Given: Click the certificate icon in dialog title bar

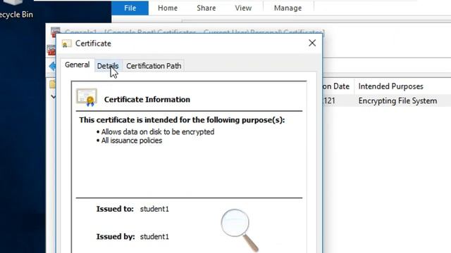Looking at the screenshot, I should point(66,44).
